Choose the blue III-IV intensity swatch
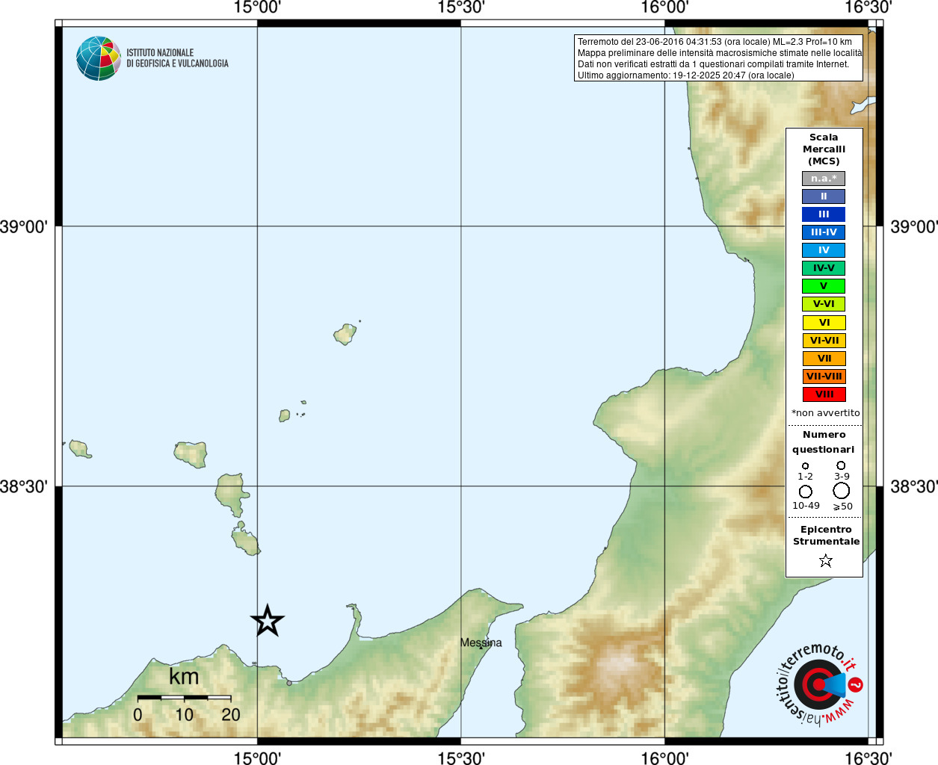Image resolution: width=938 pixels, height=765 pixels. click(x=824, y=232)
